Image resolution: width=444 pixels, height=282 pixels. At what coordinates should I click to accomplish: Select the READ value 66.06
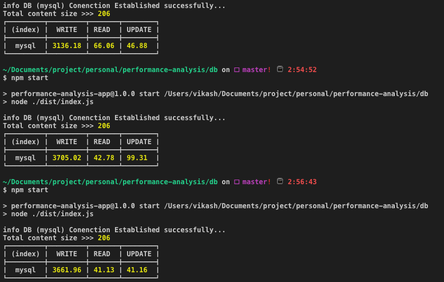point(103,46)
